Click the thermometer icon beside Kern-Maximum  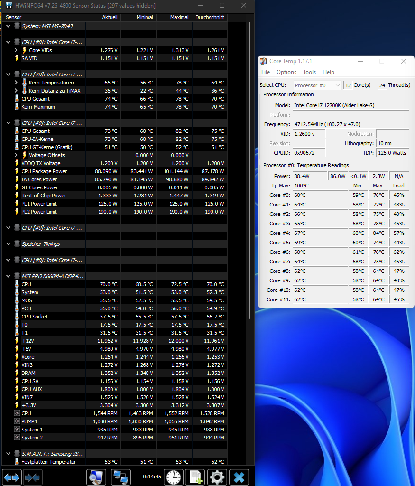[17, 107]
